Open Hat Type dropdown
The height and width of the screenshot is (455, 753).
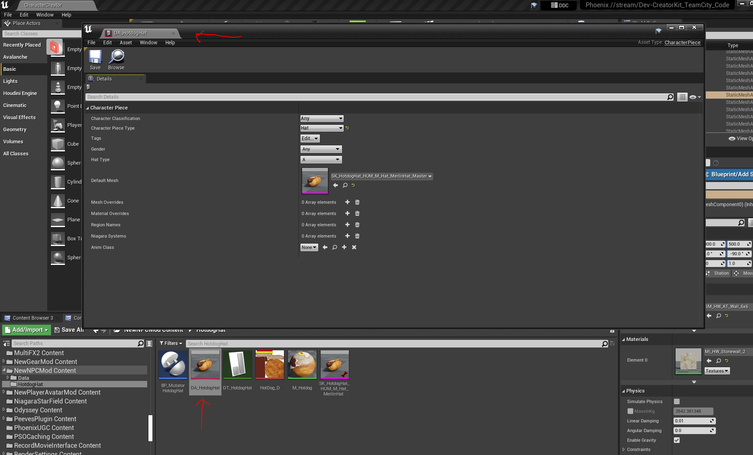tap(321, 159)
